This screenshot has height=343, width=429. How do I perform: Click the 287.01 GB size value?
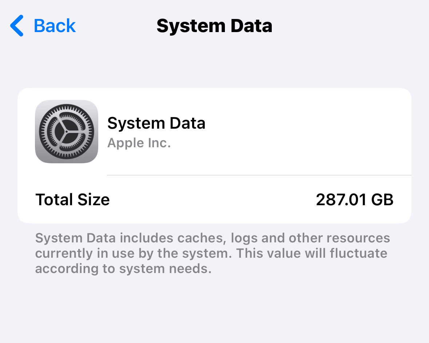click(354, 199)
